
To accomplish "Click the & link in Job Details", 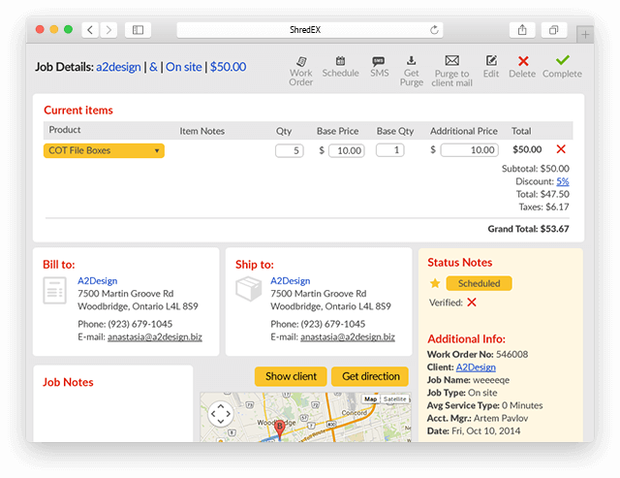I will click(x=153, y=67).
